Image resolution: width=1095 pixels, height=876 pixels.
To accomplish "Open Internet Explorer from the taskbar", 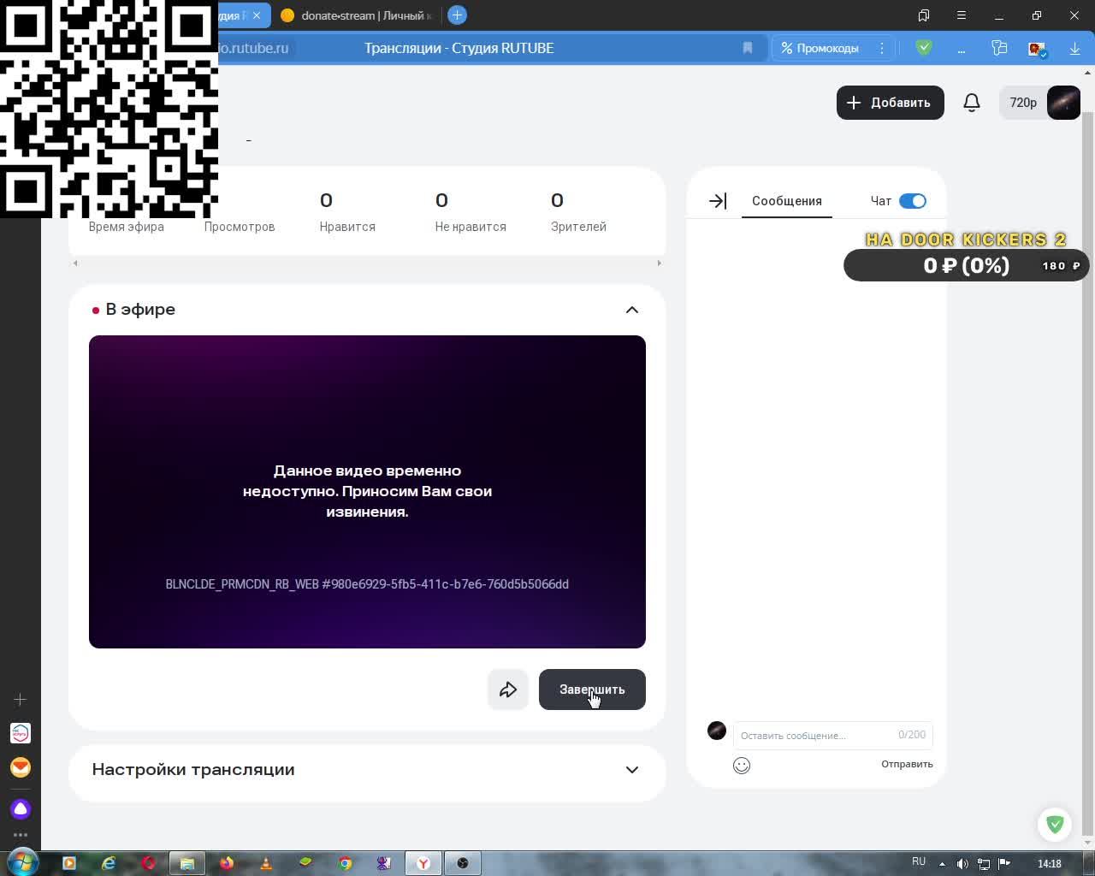I will point(109,863).
